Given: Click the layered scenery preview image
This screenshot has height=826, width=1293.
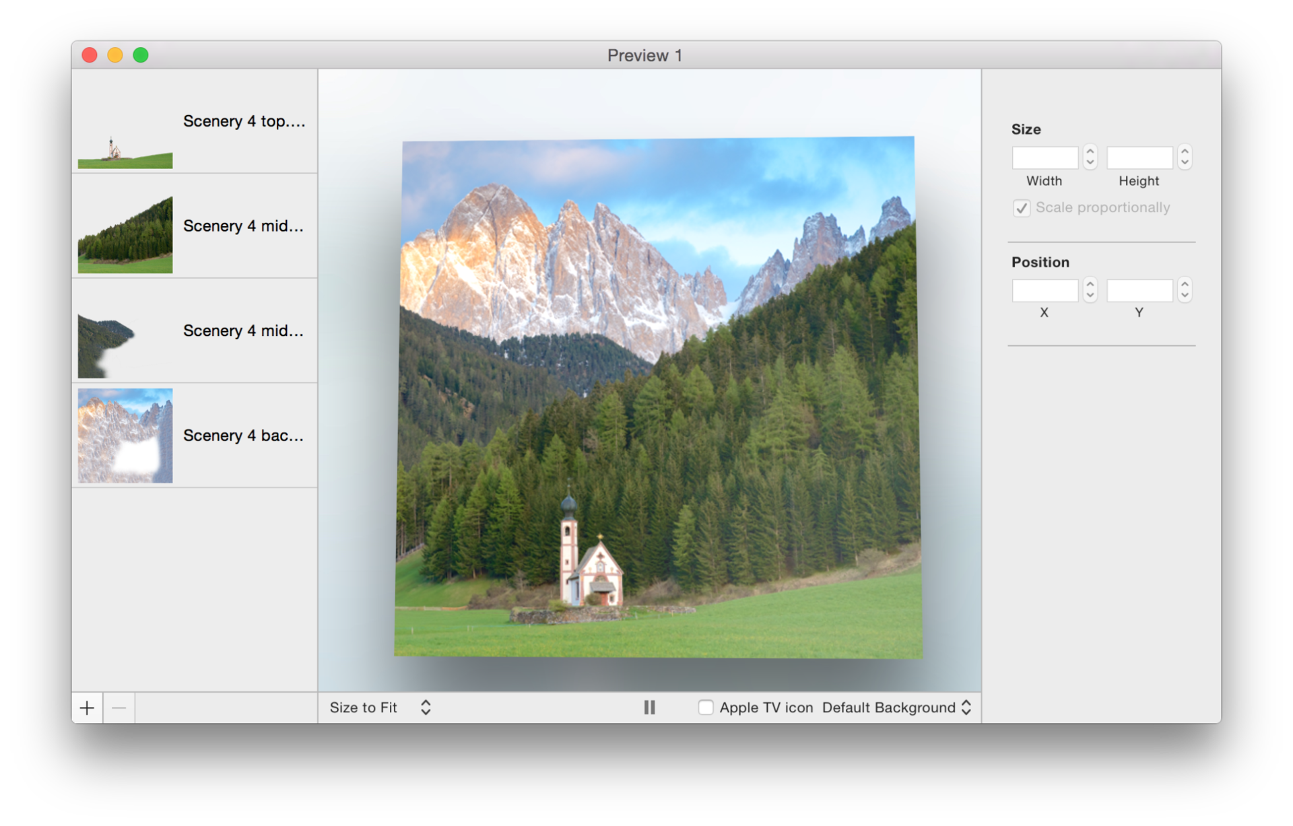Looking at the screenshot, I should 658,397.
